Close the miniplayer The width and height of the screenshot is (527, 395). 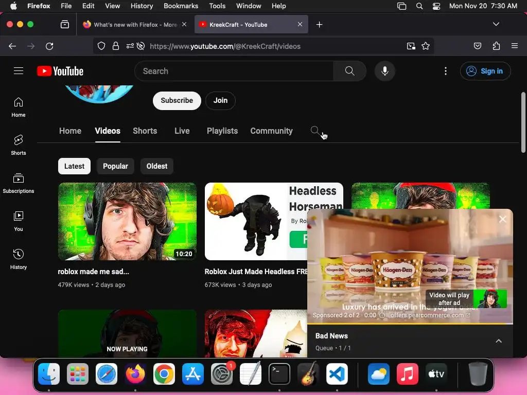pos(502,219)
